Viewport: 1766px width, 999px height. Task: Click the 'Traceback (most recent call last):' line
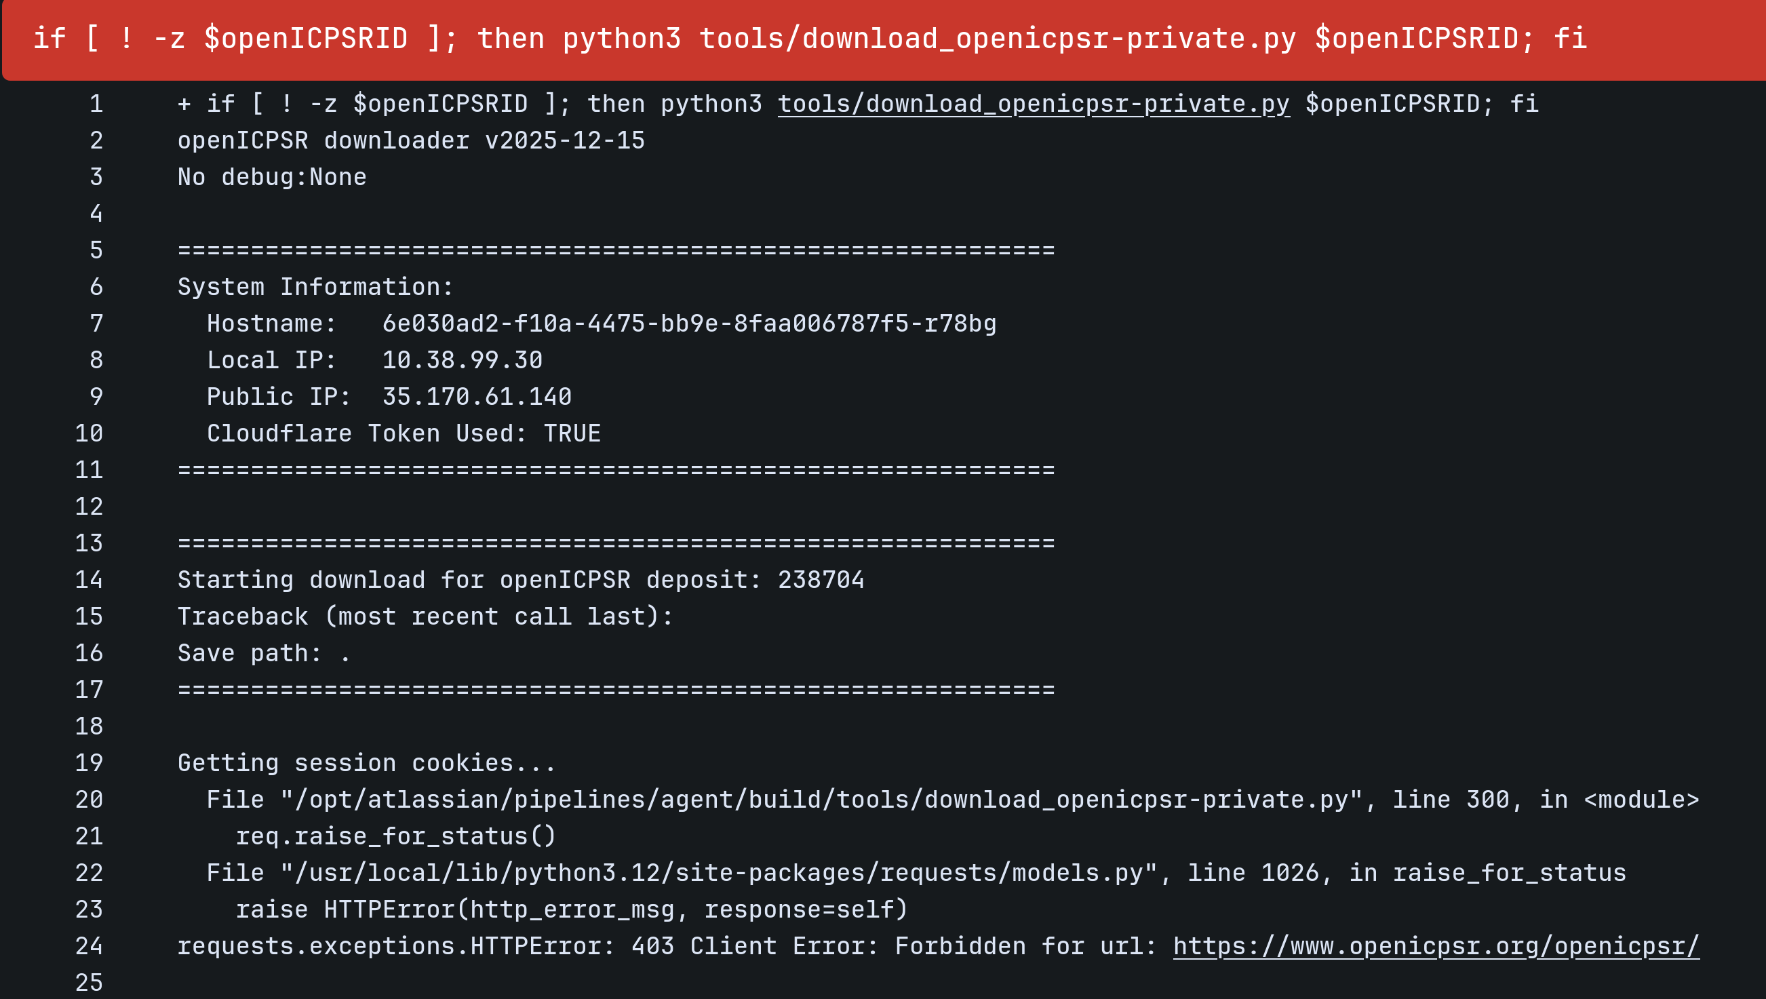[x=425, y=616]
